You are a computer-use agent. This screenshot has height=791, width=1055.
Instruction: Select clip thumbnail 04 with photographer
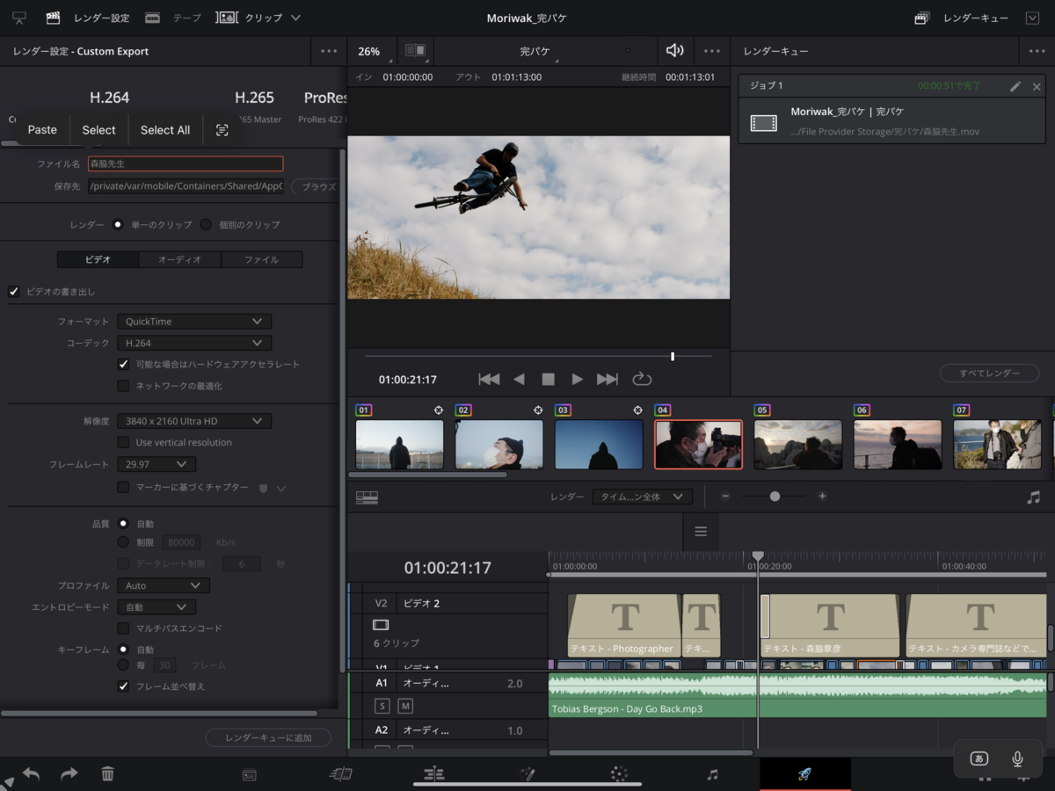point(698,444)
